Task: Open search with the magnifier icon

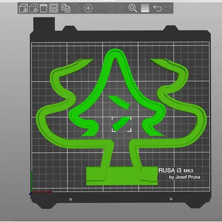Action: (x=133, y=8)
